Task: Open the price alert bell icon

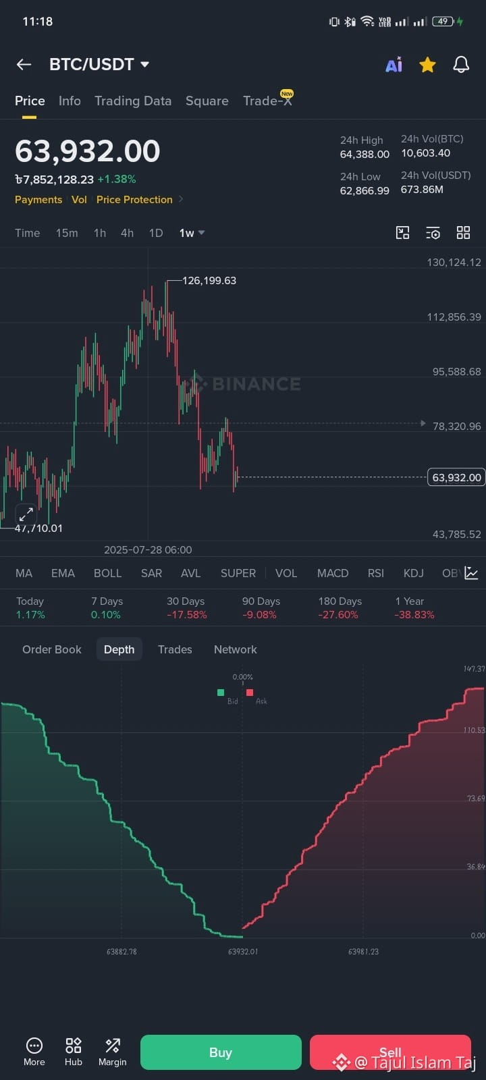Action: pos(461,64)
